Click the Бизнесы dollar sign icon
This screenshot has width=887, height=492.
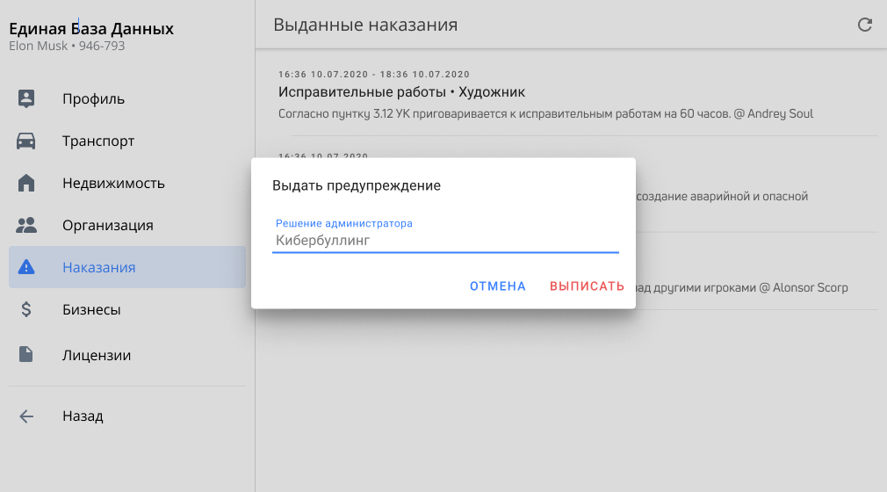point(26,309)
